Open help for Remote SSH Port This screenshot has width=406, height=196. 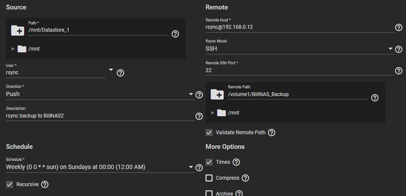[399, 71]
